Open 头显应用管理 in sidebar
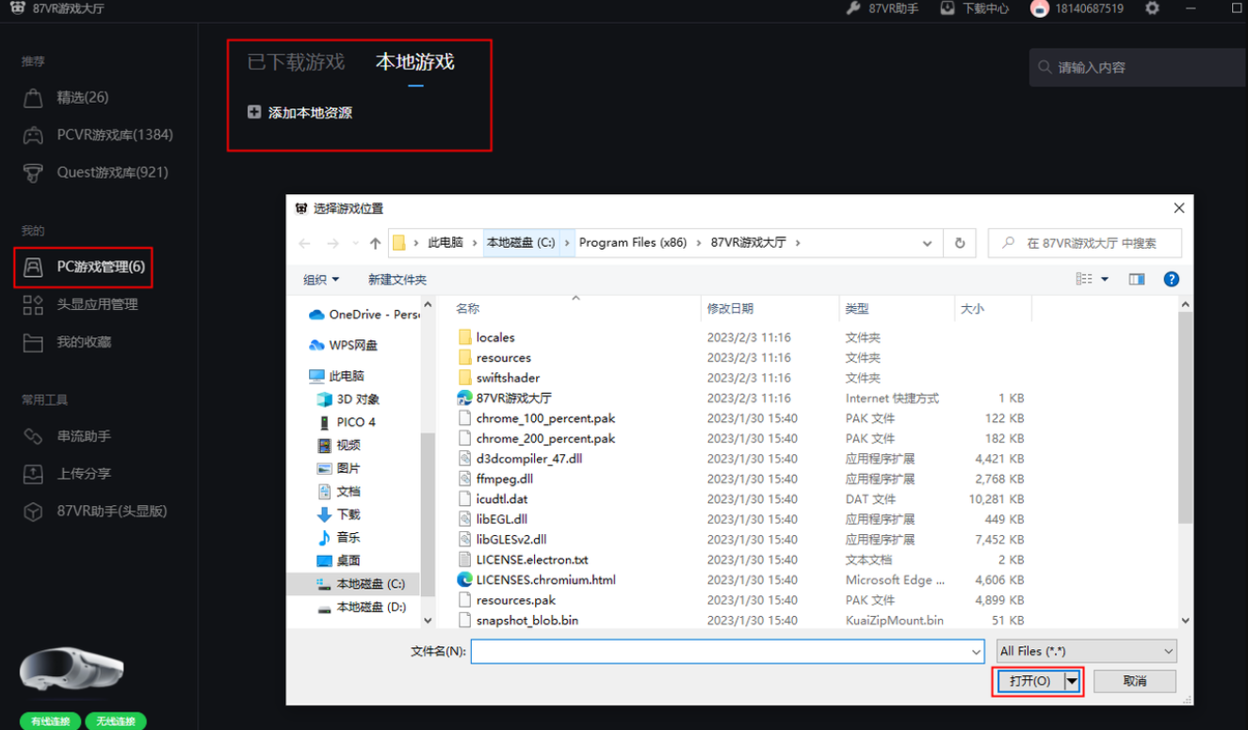 [80, 304]
